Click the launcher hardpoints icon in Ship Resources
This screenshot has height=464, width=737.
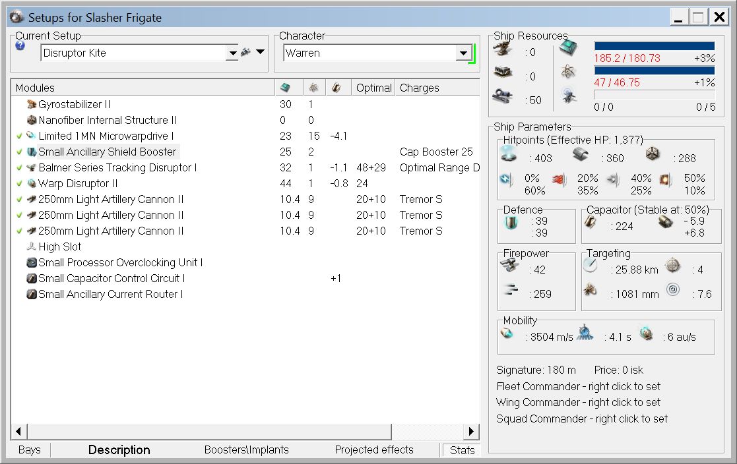click(503, 72)
